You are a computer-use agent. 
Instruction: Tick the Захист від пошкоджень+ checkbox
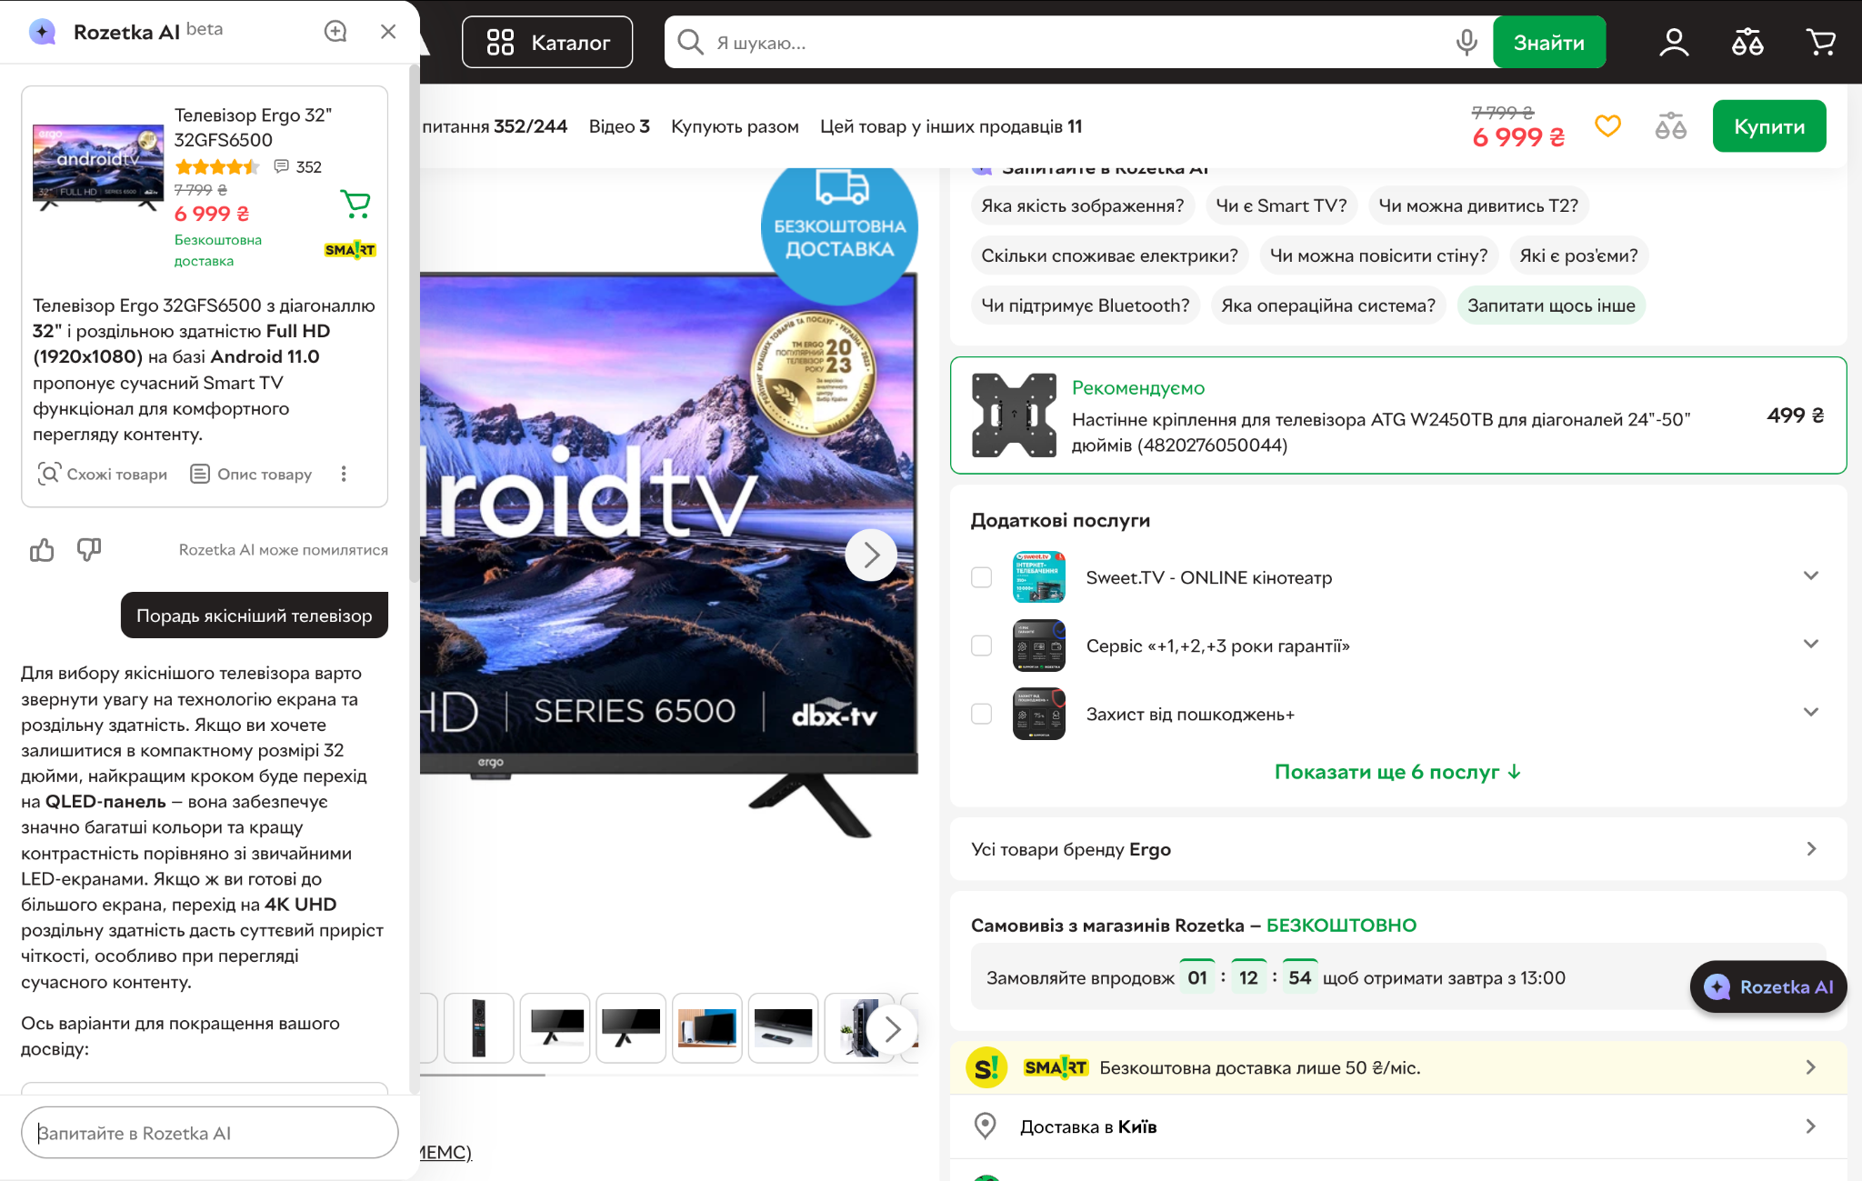(x=981, y=714)
